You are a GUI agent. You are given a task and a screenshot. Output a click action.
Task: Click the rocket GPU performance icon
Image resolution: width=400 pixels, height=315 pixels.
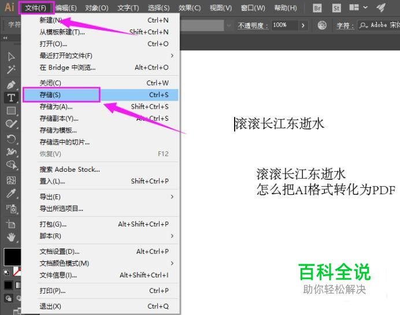click(381, 8)
